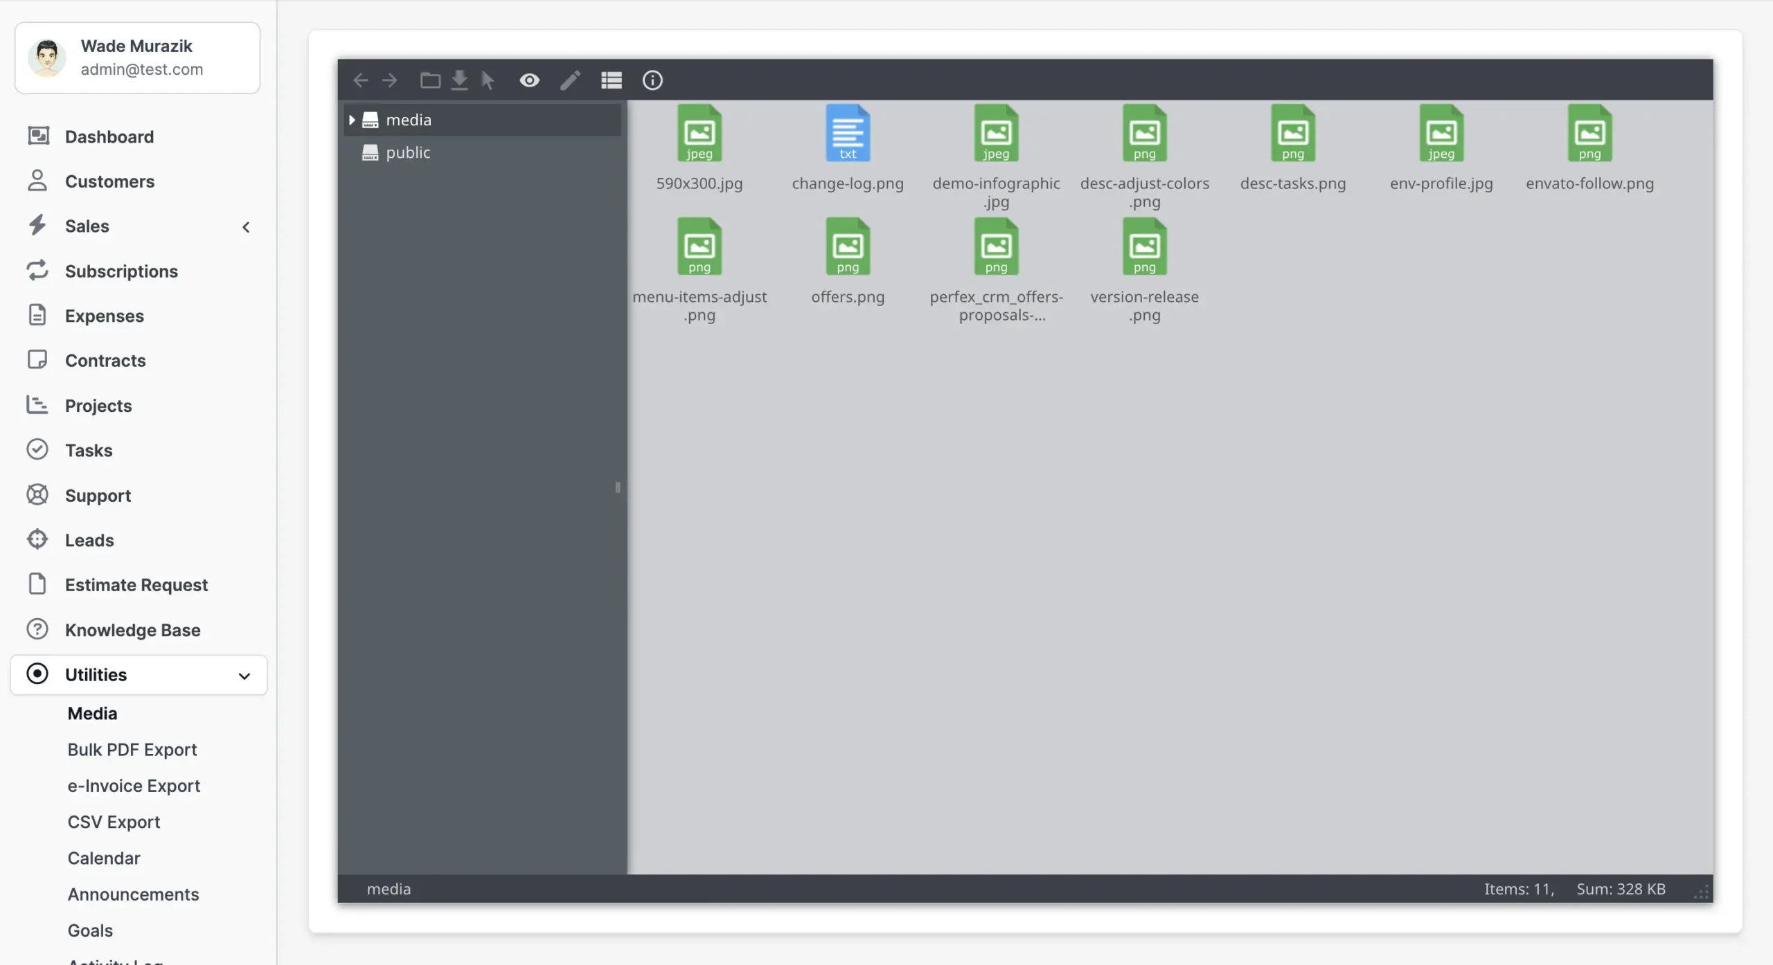The height and width of the screenshot is (965, 1773).
Task: Open the public folder
Action: click(408, 152)
